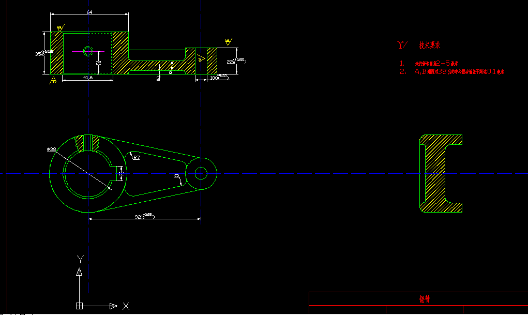Click the 92 center distance dimension

point(144,216)
